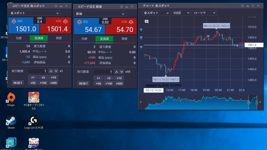Click the top blue triangle marker at chart left
The image size is (267, 150).
point(141,30)
